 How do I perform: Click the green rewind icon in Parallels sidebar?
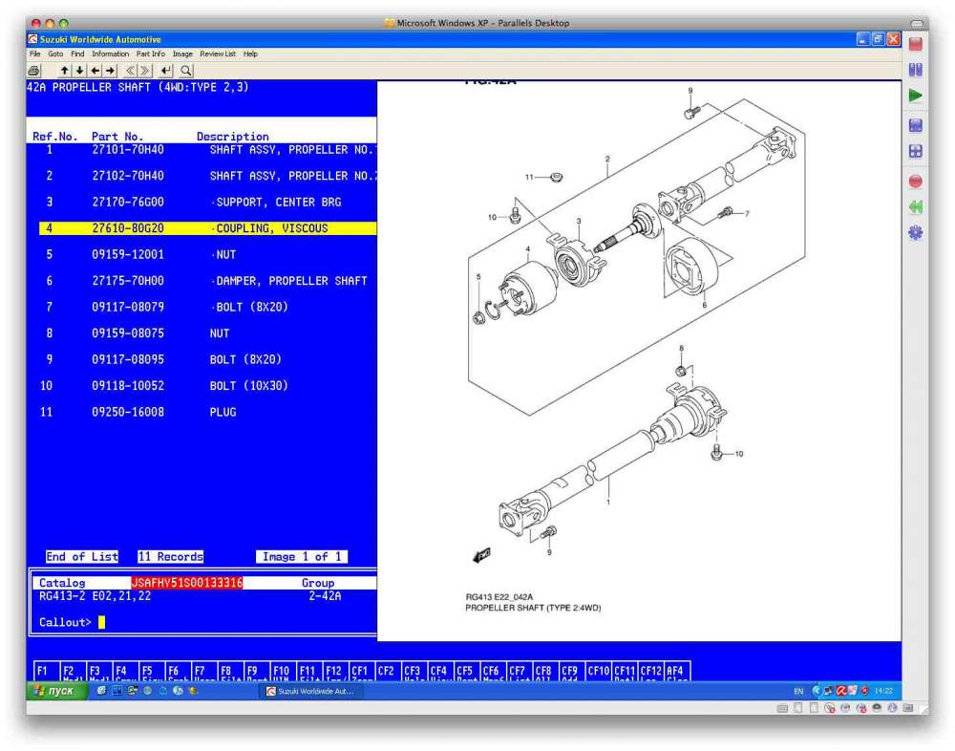tap(916, 207)
